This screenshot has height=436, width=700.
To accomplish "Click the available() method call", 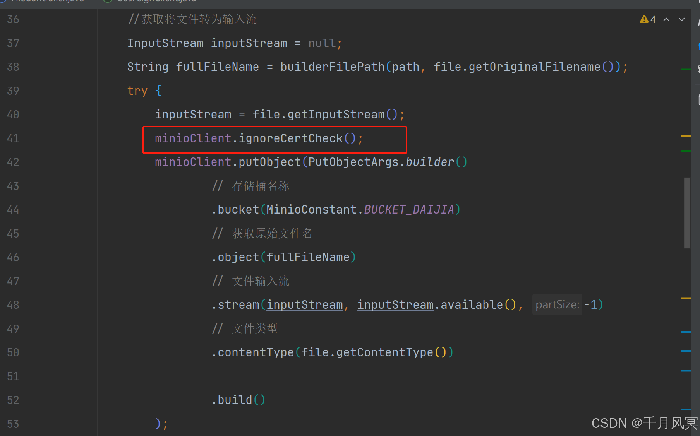I will 472,305.
